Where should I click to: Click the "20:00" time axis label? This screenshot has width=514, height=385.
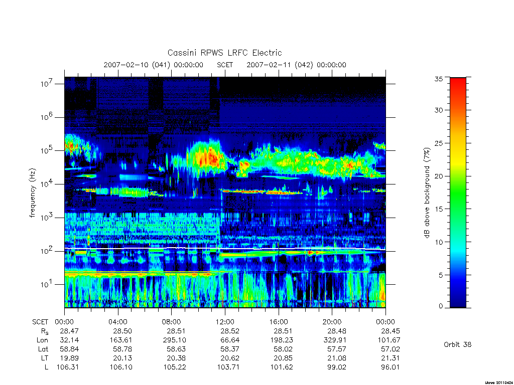coord(332,322)
